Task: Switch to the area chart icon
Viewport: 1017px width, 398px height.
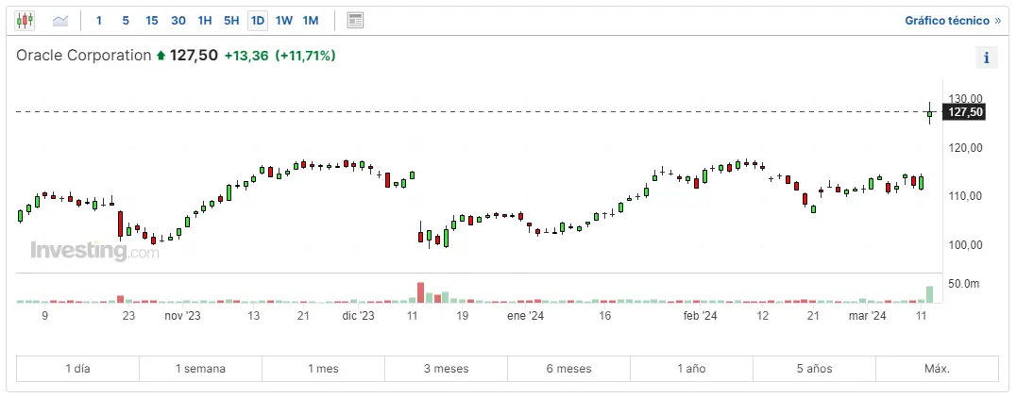Action: pyautogui.click(x=60, y=20)
